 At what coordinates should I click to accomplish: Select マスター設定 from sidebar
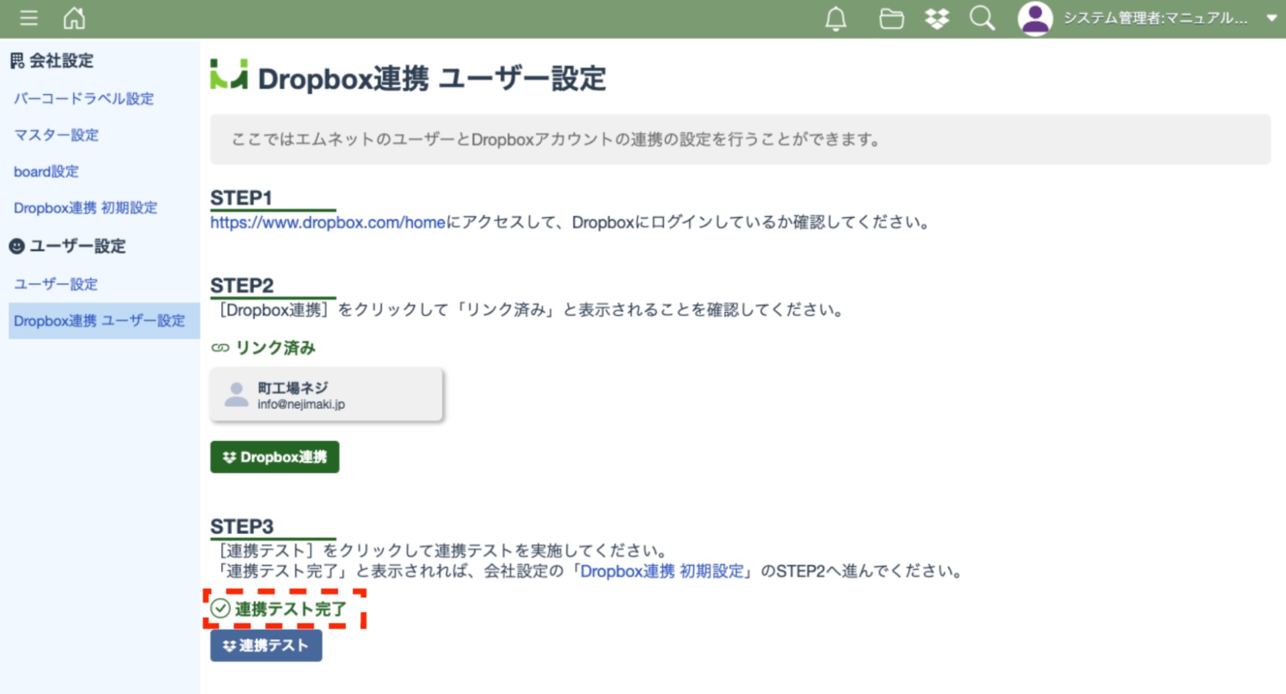point(56,135)
